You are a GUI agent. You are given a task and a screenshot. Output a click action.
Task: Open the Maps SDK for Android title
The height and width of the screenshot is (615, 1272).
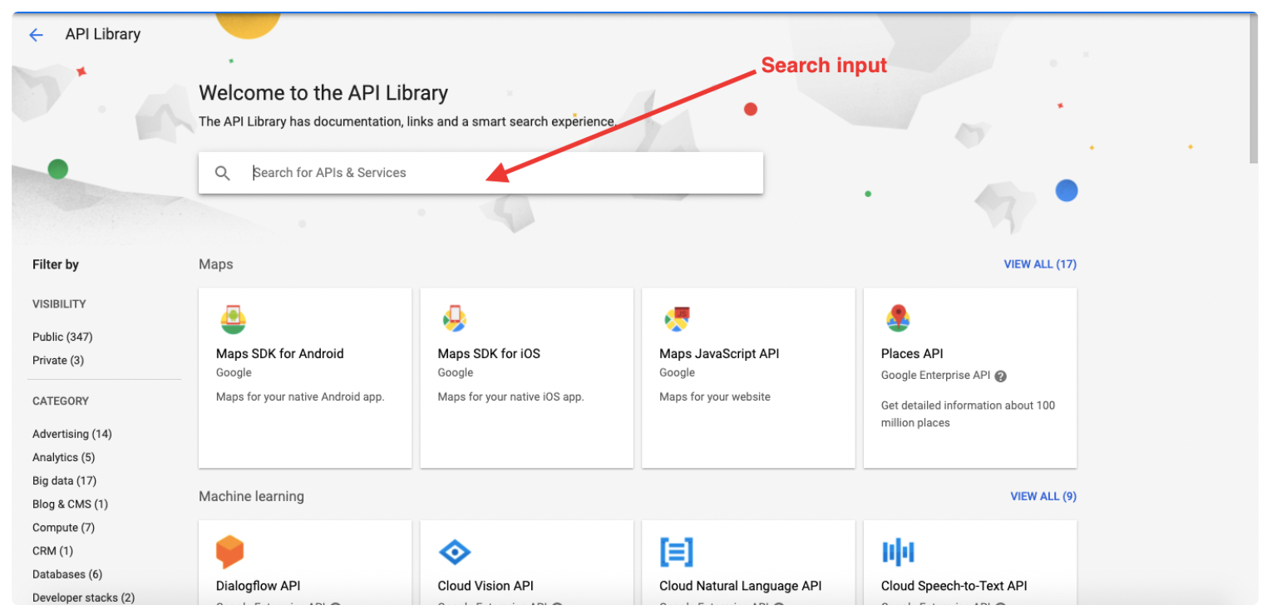point(279,353)
